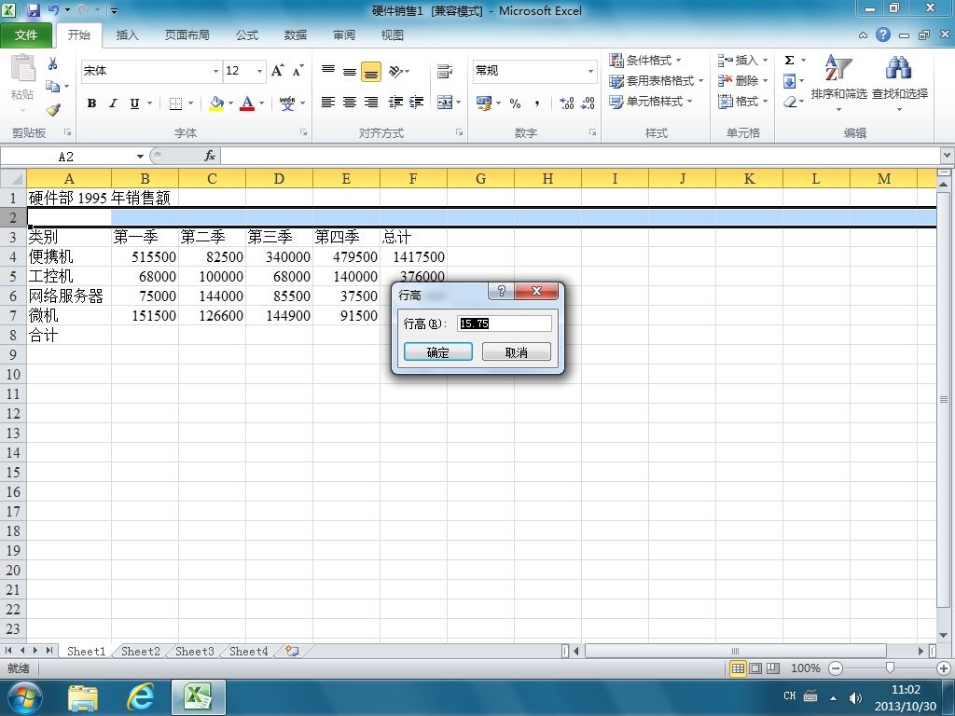Click the wrap text icon
The image size is (955, 716).
[x=445, y=71]
